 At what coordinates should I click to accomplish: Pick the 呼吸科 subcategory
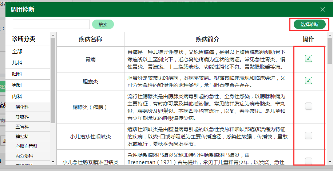(22, 117)
